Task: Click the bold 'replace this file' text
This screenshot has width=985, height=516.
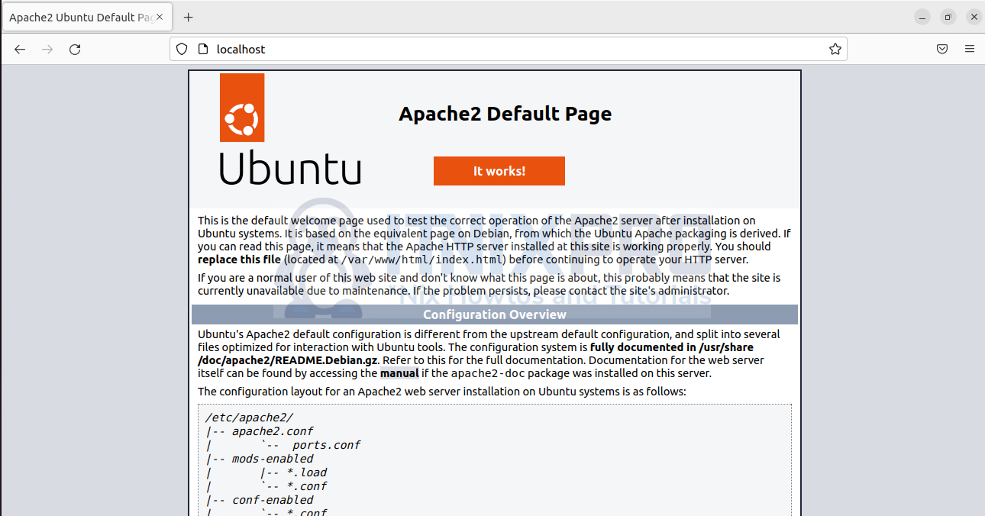Action: (x=239, y=260)
